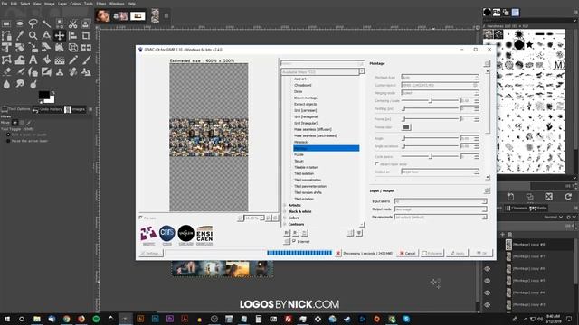This screenshot has width=579, height=325.
Task: Select the Crop tool
Action: [x=86, y=36]
